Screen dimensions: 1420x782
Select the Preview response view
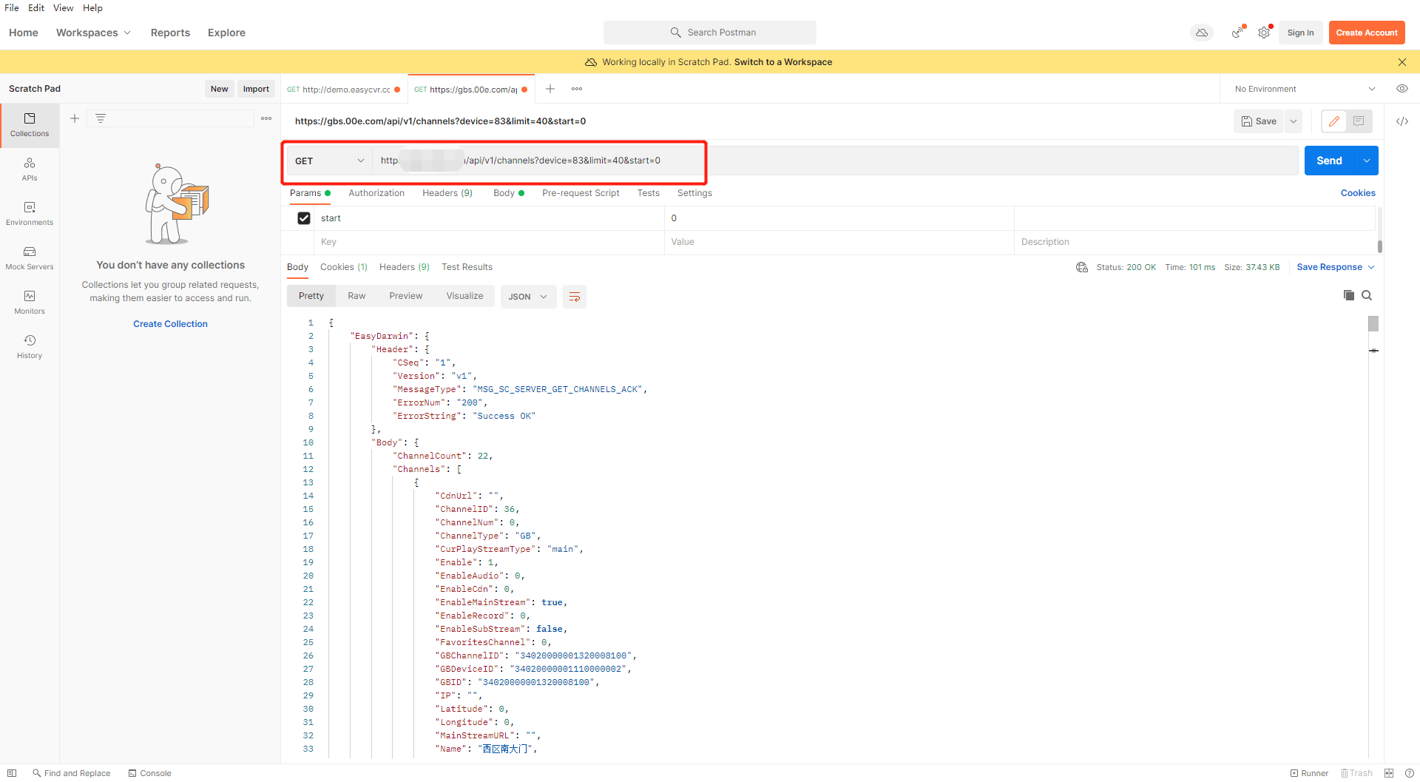(406, 296)
